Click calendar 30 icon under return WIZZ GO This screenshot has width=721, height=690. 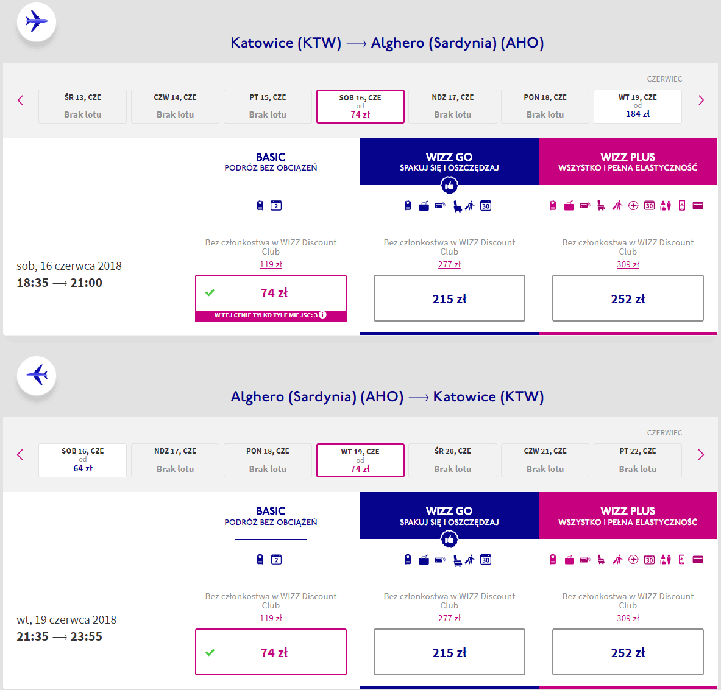[x=486, y=560]
